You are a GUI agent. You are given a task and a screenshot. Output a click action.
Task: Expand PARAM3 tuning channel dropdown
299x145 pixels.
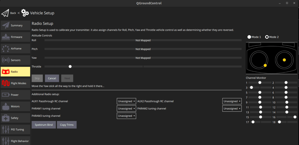(x=126, y=116)
